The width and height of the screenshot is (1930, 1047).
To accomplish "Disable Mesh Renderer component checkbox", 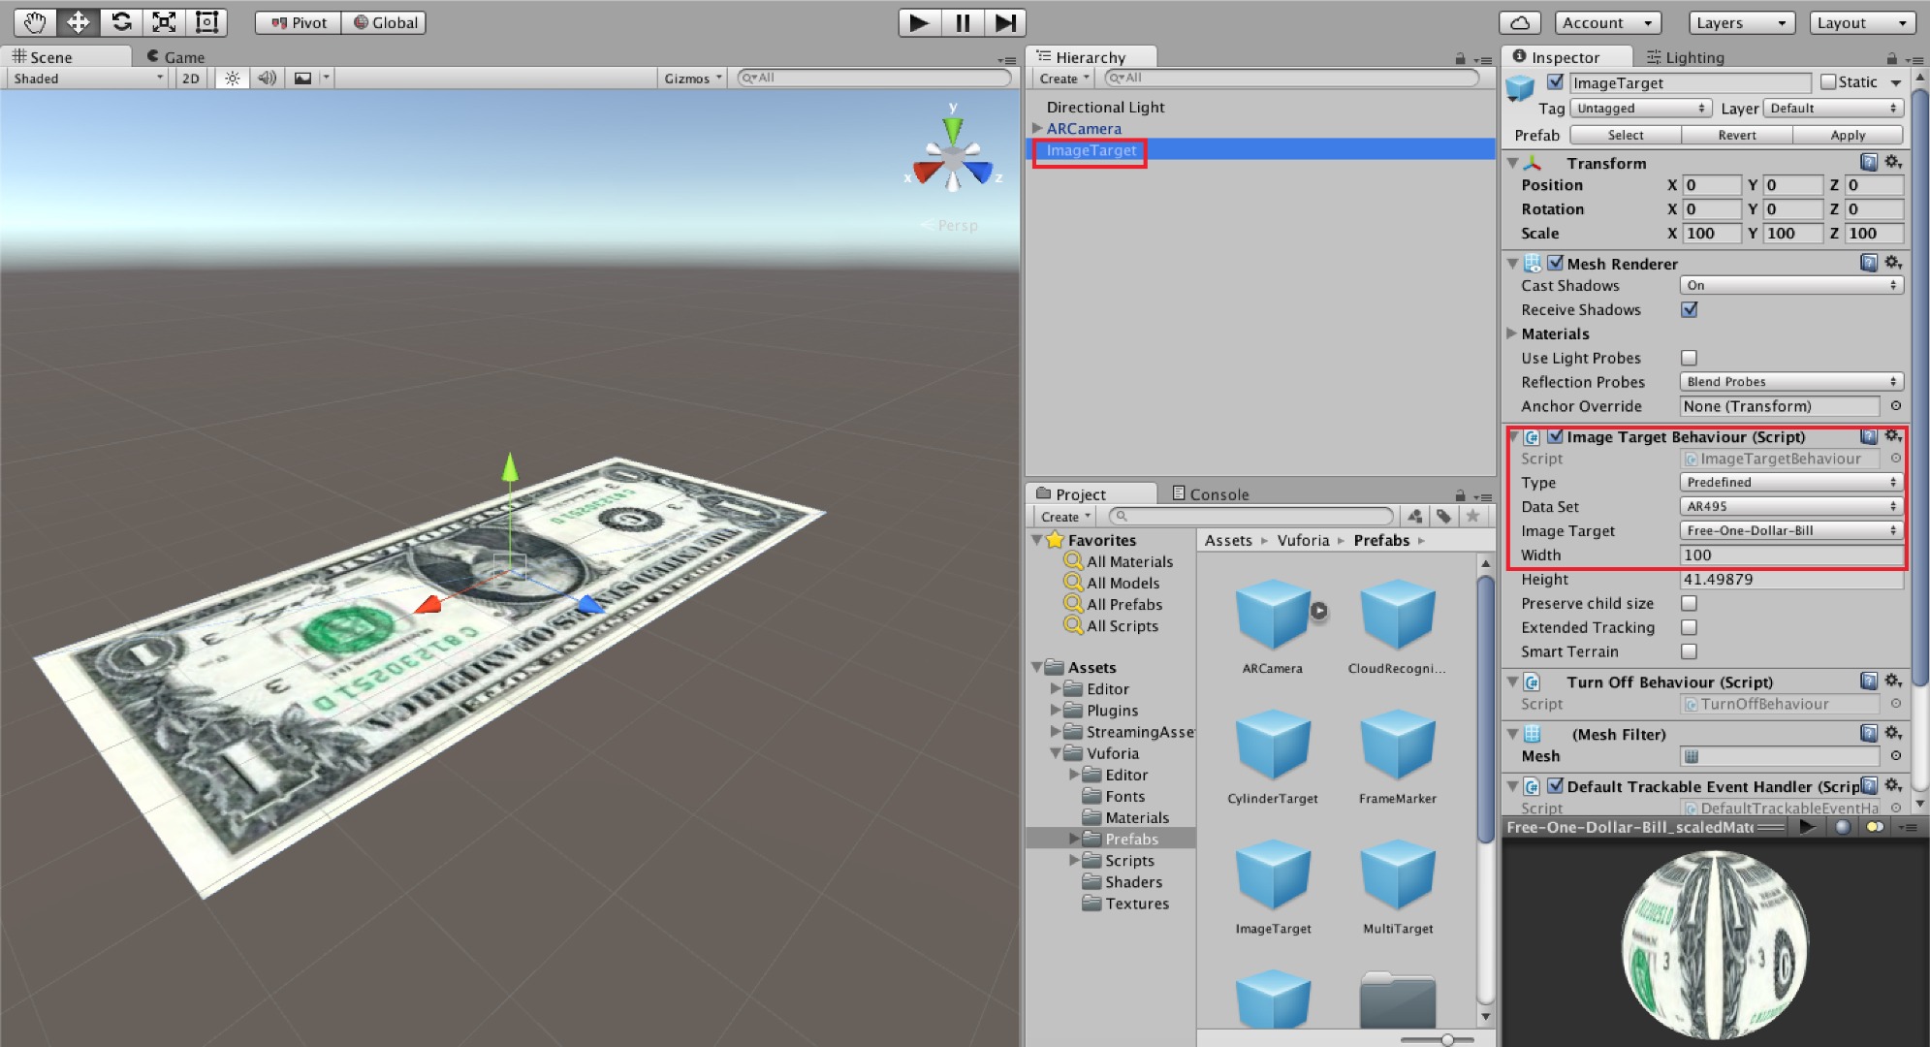I will (x=1556, y=263).
